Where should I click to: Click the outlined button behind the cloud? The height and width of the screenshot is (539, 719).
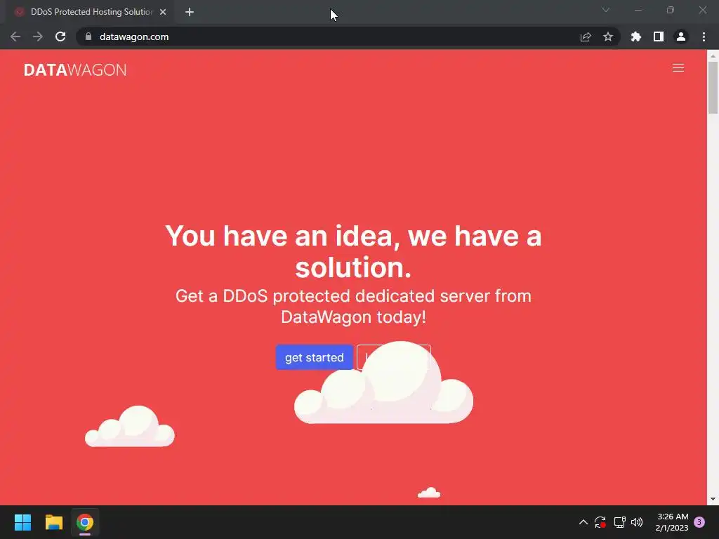[393, 357]
